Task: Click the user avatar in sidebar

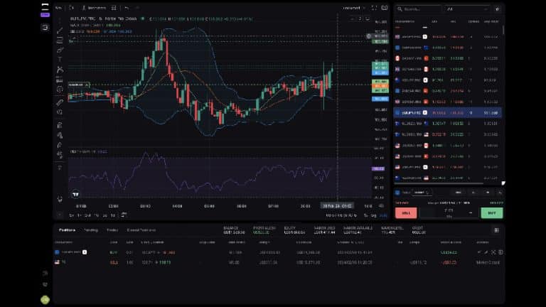Action: coord(45,300)
